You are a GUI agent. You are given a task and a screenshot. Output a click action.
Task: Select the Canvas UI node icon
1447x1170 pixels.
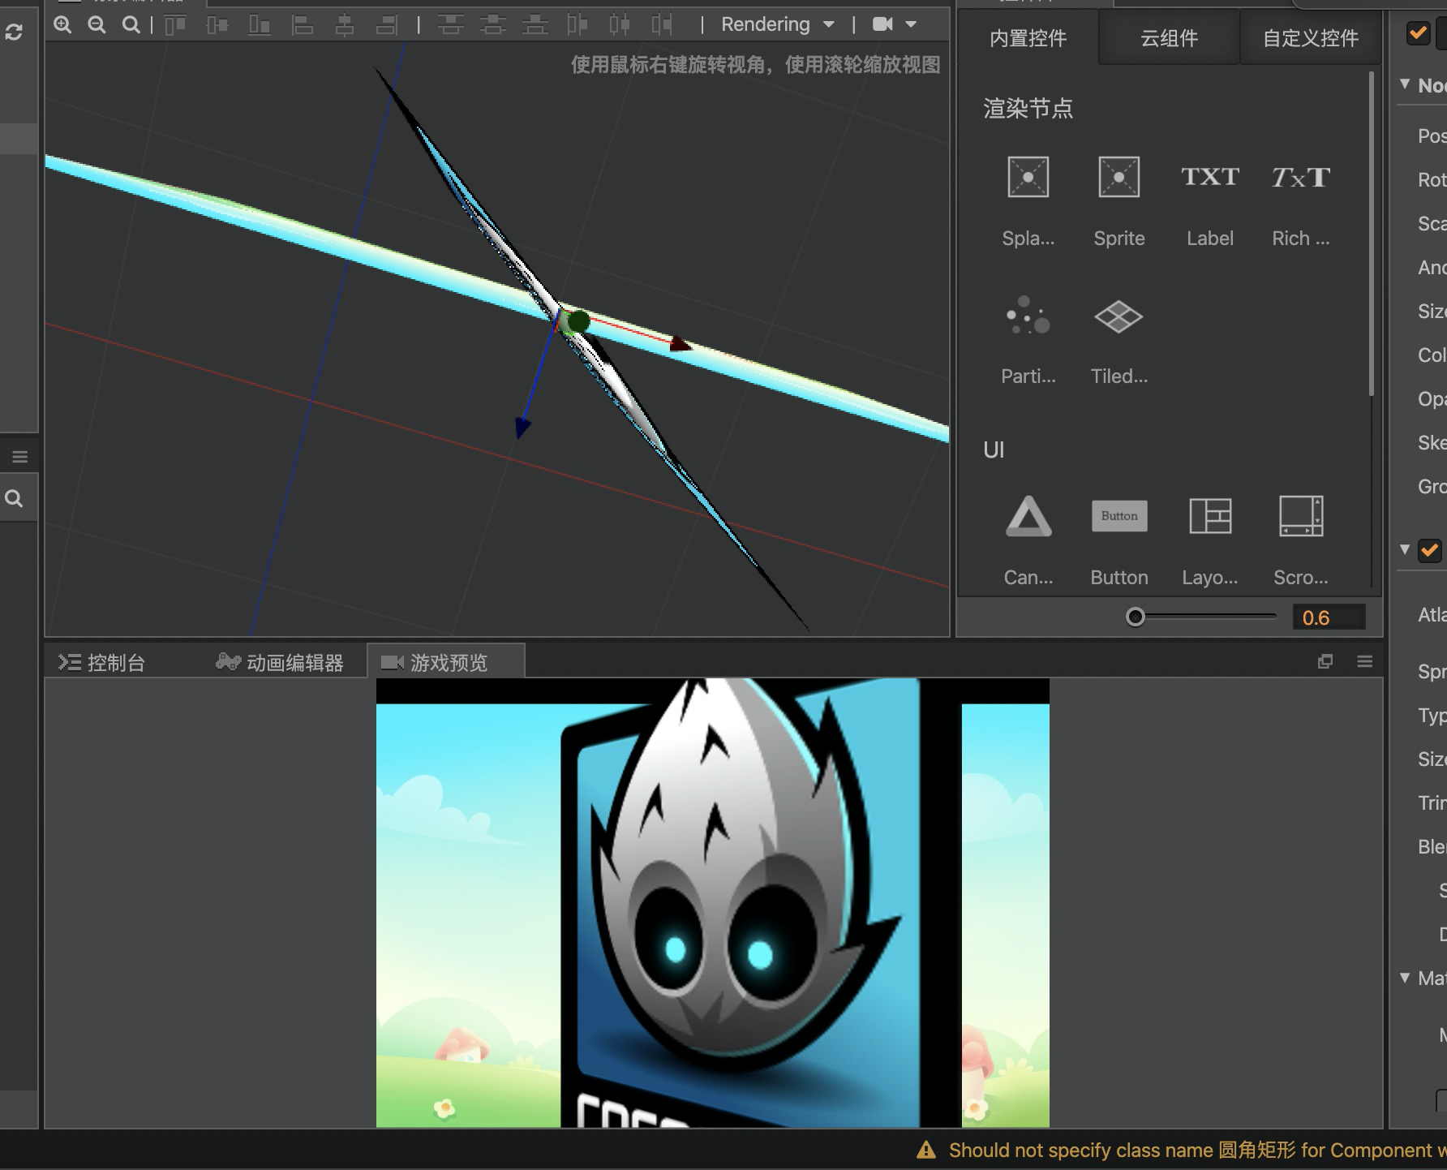[1028, 516]
